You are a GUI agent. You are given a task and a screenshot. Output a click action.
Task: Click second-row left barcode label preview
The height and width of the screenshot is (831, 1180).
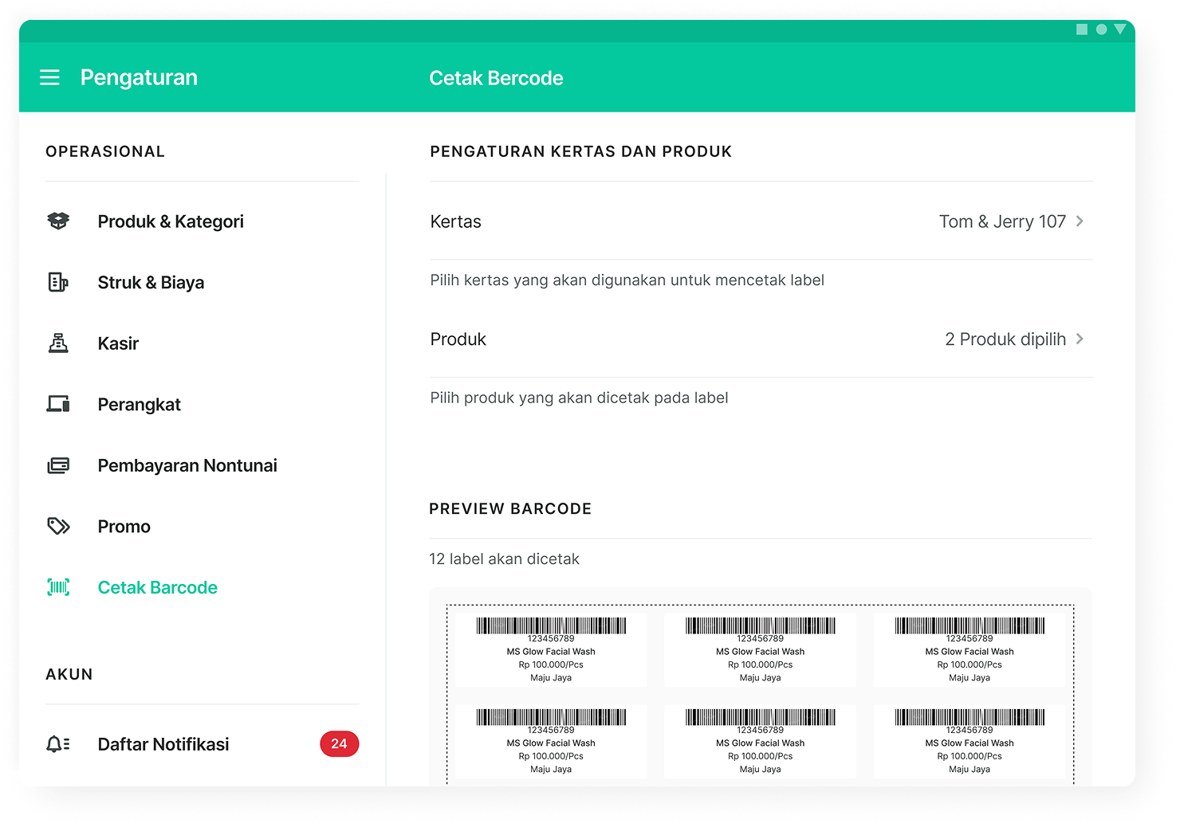tap(551, 741)
